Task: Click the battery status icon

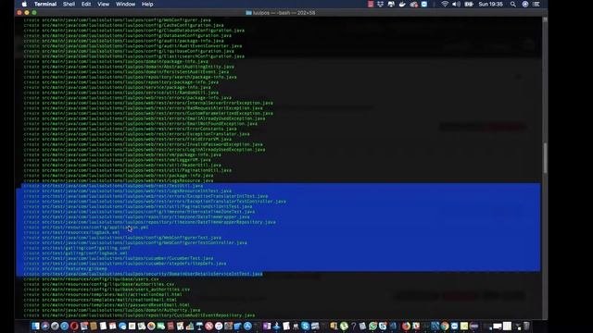Action: coord(469,4)
